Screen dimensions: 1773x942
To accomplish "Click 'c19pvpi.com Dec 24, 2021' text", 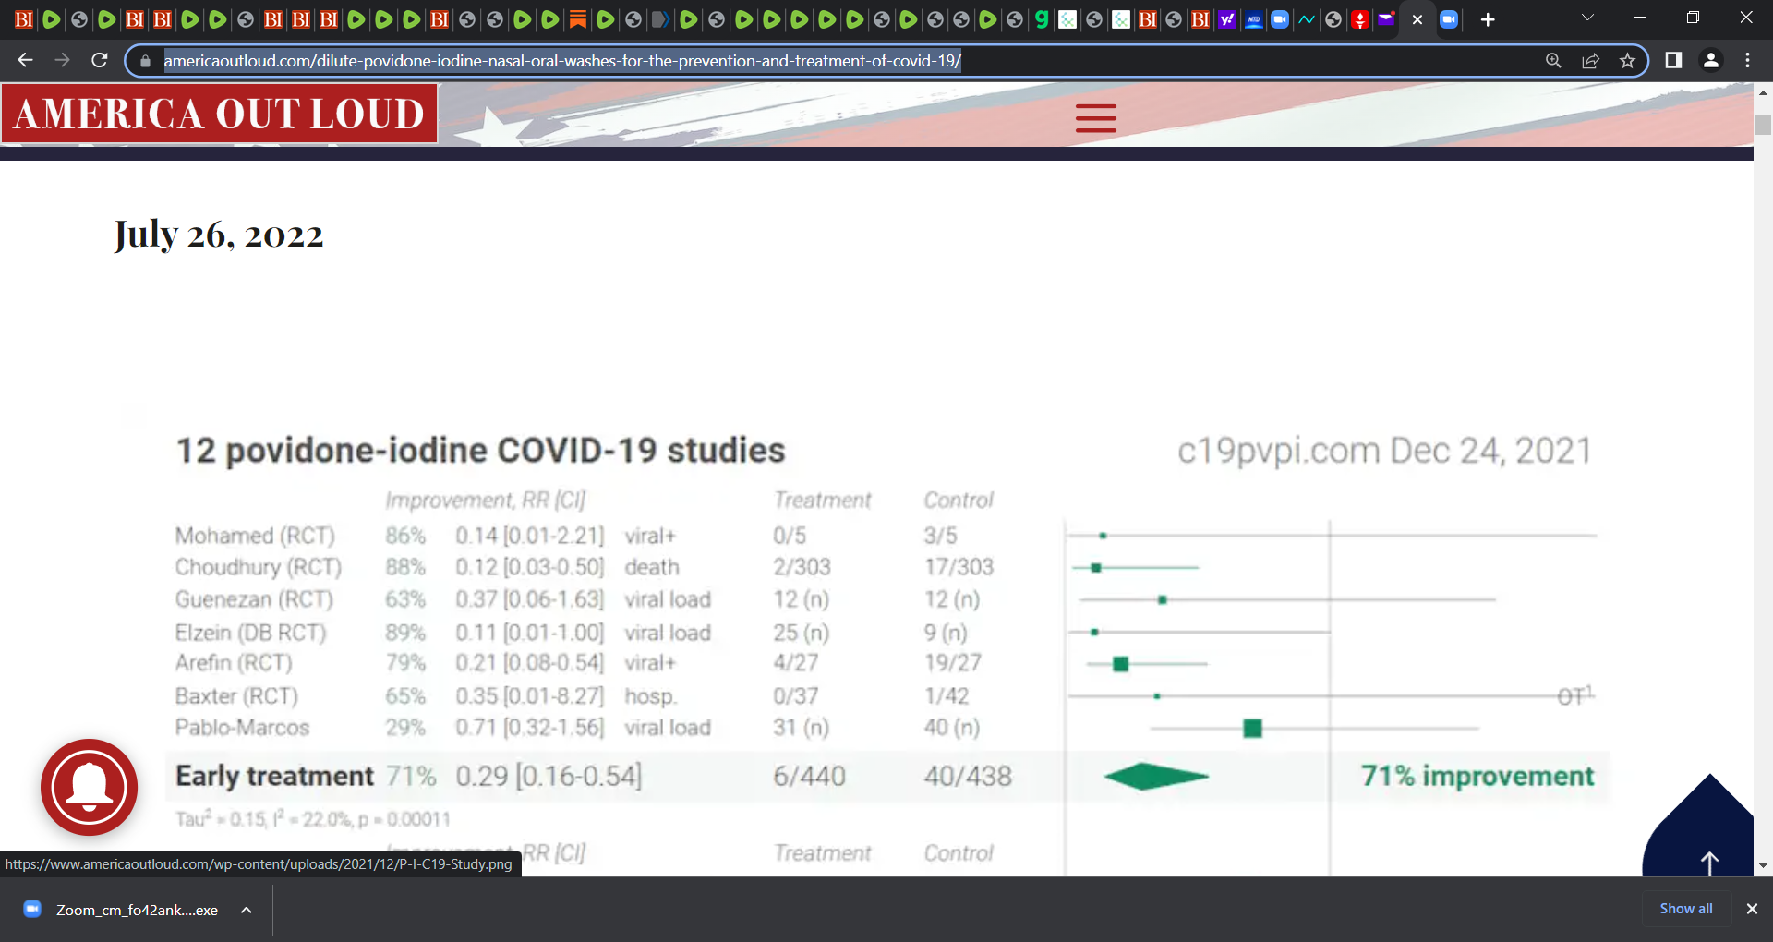I will point(1385,451).
